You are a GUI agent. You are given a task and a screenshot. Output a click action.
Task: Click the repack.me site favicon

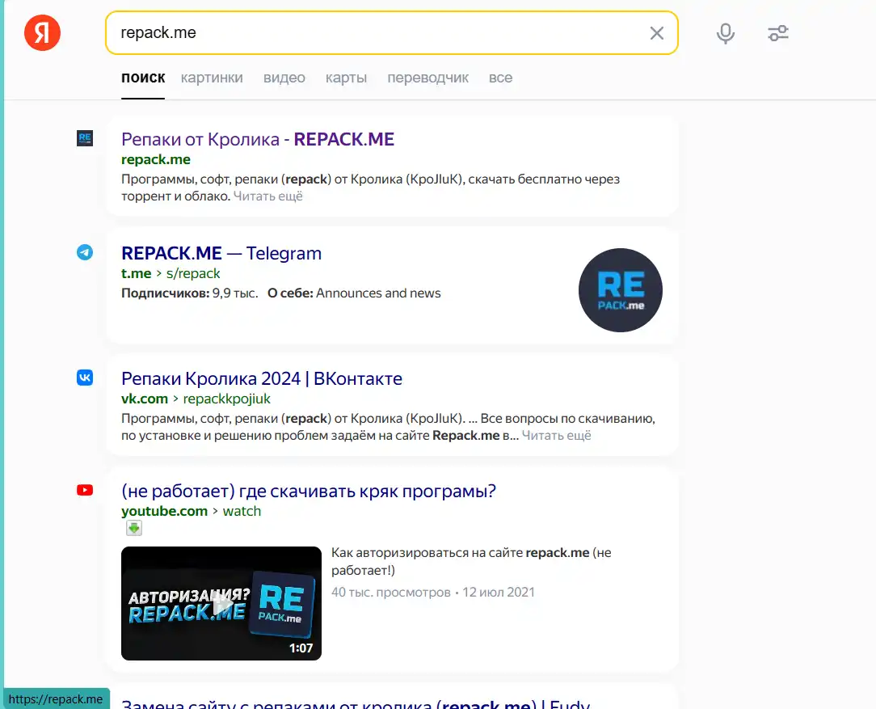pos(85,138)
